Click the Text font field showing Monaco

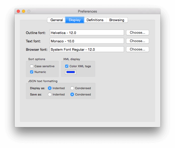click(x=87, y=41)
